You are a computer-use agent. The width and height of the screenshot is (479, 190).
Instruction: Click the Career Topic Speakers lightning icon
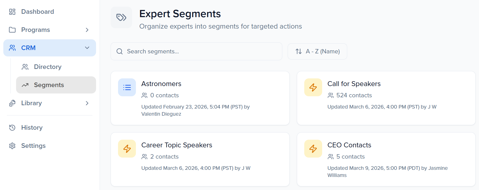click(127, 149)
